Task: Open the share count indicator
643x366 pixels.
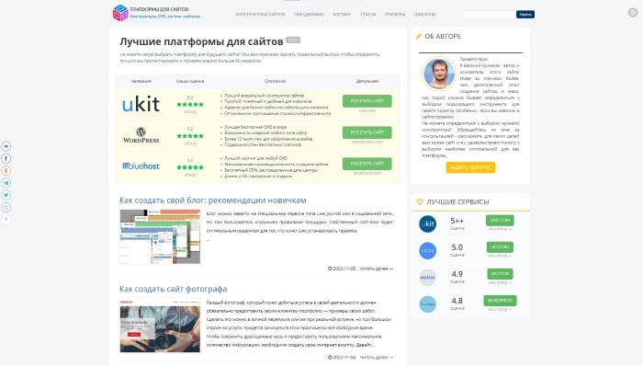Action: tap(6, 220)
